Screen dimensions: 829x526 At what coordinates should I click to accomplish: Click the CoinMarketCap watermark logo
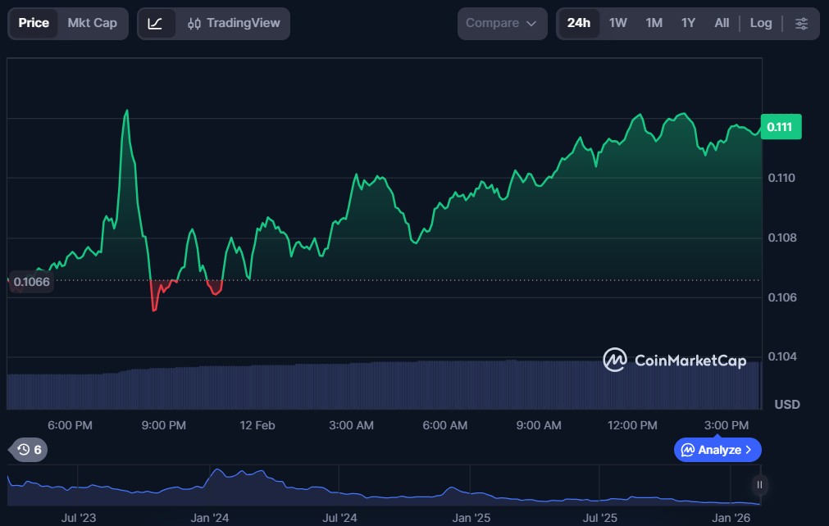coord(674,360)
